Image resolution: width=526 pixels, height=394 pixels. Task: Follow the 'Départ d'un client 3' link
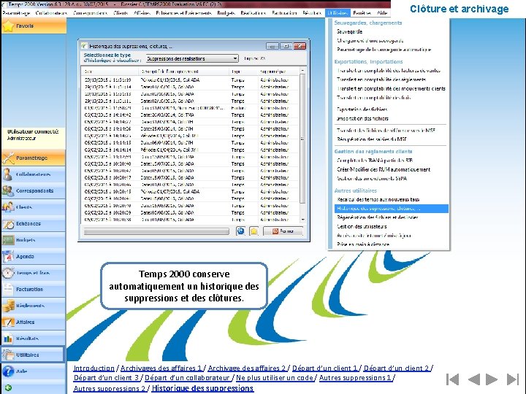[106, 378]
